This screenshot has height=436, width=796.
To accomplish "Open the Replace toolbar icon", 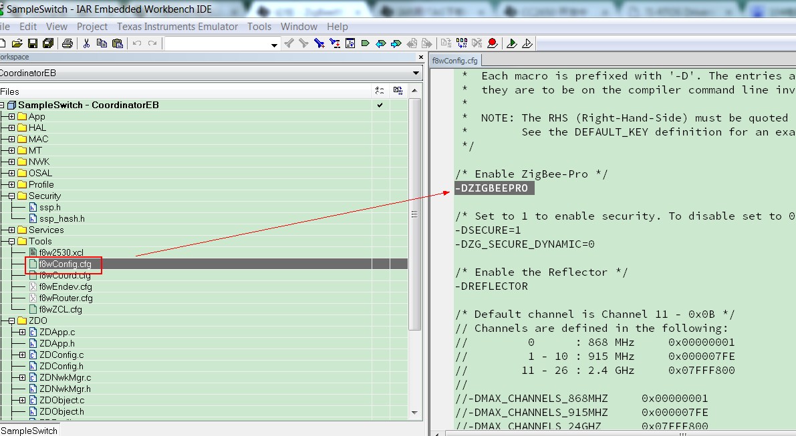I will (x=335, y=43).
